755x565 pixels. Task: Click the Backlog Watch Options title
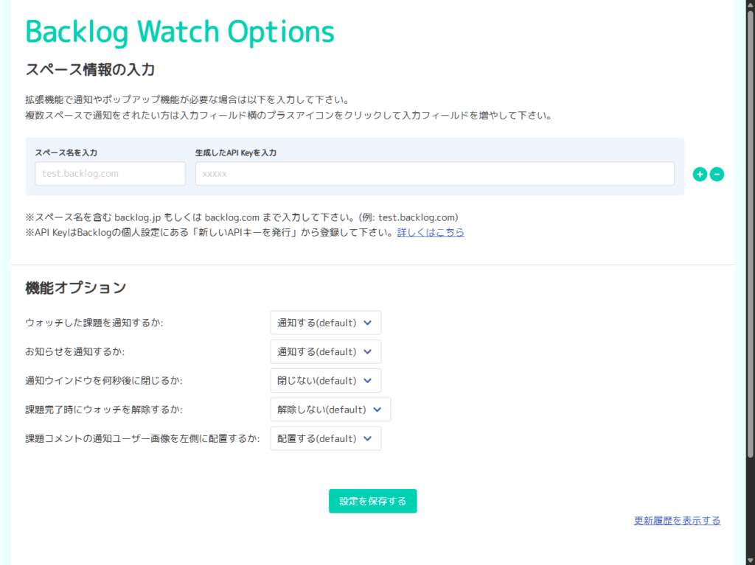click(180, 32)
